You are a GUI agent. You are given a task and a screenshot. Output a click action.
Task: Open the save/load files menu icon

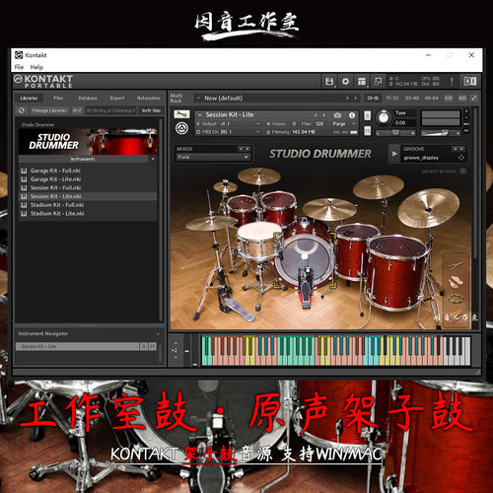(x=329, y=81)
